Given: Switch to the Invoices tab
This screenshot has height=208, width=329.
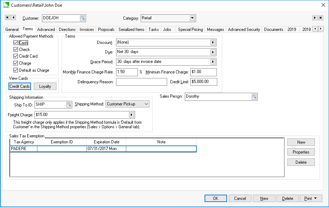Looking at the screenshot, I should 87,30.
